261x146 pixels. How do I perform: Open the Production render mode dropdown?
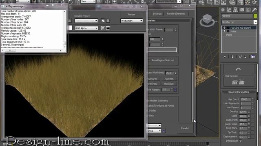click(131, 21)
